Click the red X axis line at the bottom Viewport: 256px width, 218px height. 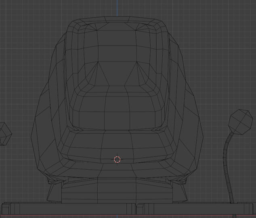(121, 216)
